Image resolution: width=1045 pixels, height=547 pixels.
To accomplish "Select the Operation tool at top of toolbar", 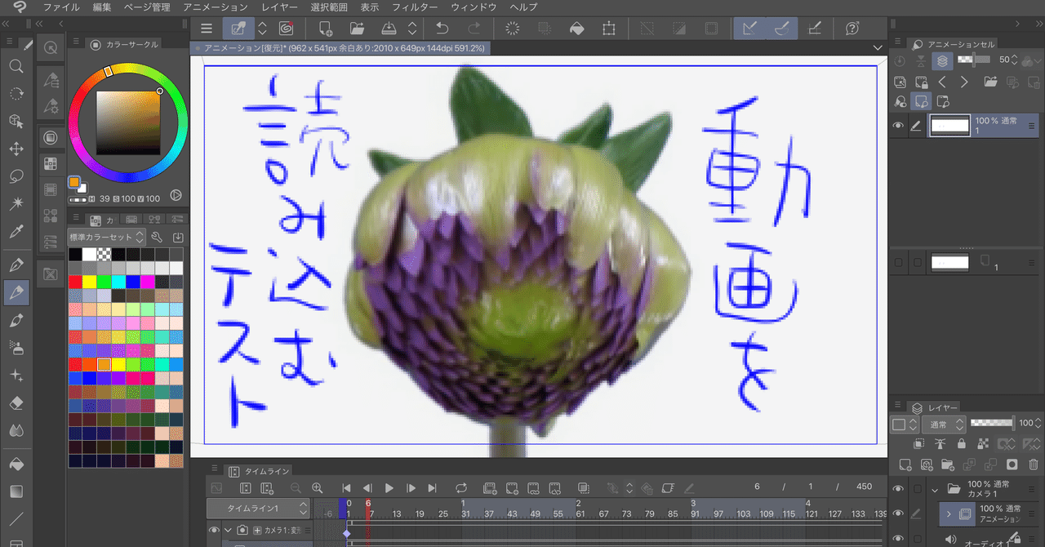I will [x=16, y=121].
